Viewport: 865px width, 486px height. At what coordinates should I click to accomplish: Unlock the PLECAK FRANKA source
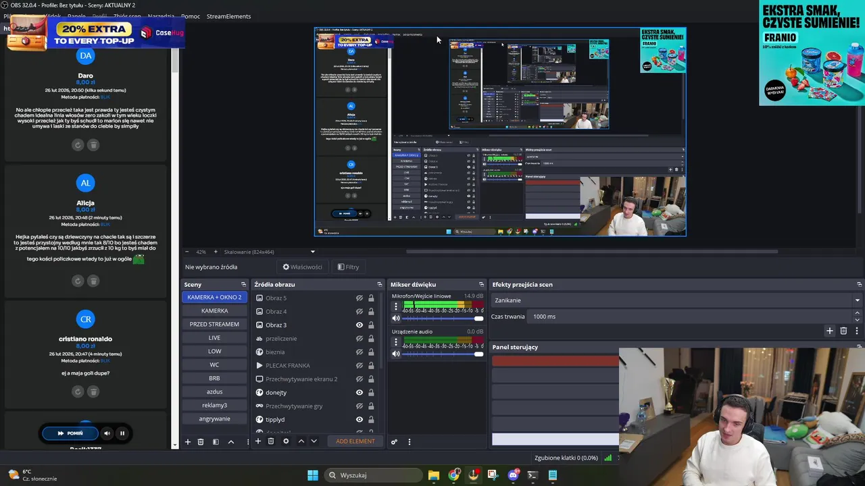pyautogui.click(x=371, y=365)
